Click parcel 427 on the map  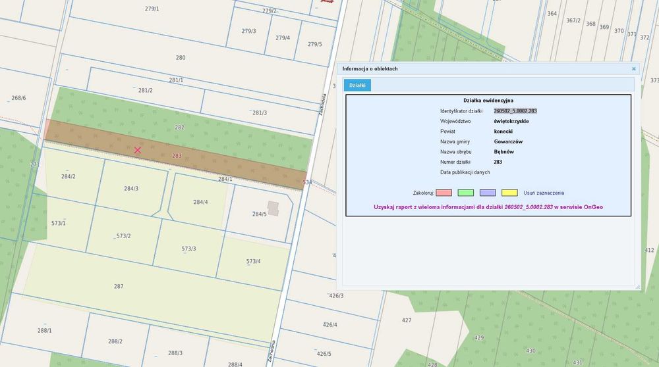pyautogui.click(x=407, y=320)
